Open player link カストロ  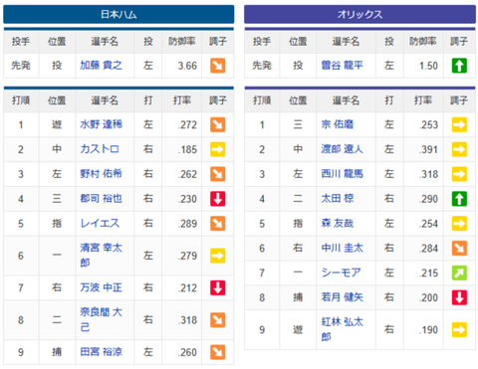(100, 149)
